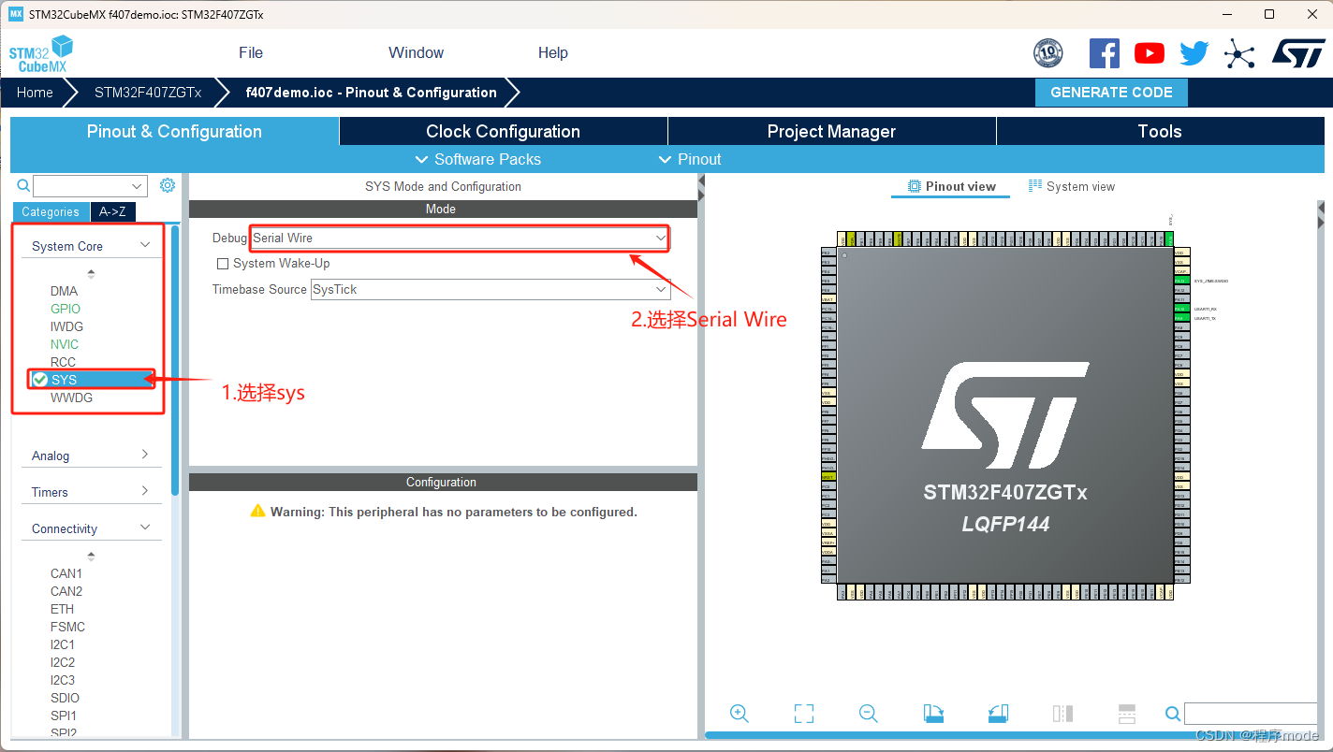Click the horizontal split view icon

tap(1127, 714)
